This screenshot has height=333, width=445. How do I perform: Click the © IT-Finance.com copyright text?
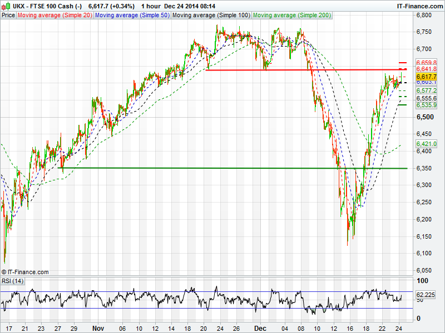25,272
